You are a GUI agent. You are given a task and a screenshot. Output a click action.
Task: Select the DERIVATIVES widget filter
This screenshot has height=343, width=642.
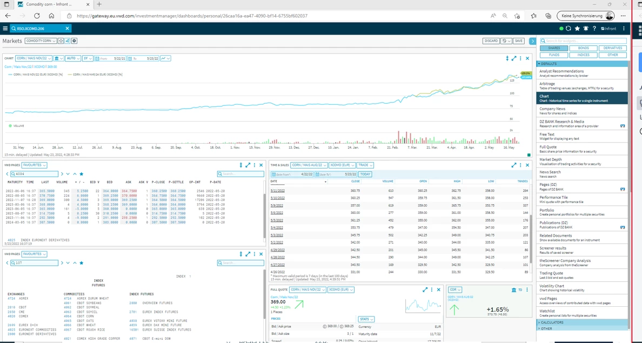(612, 48)
